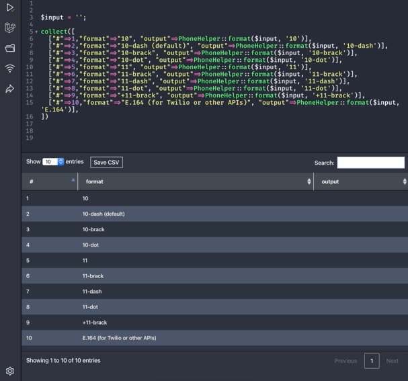408x381 pixels.
Task: Select the '11-dot' table cell
Action: point(196,307)
